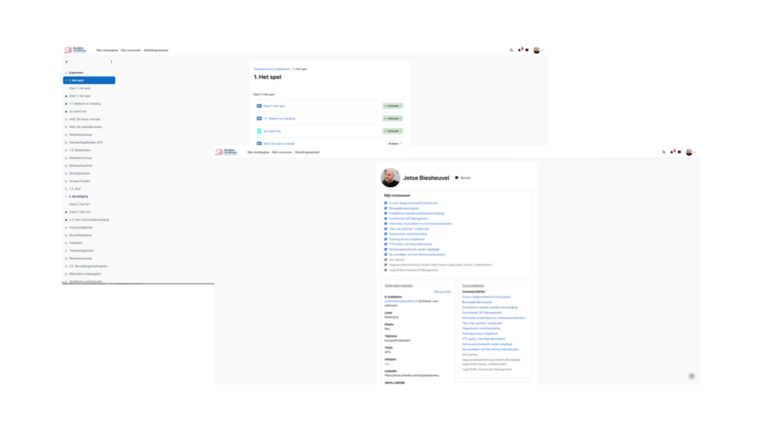Viewport: 762px width, 428px height.
Task: Click the search icon in the top window
Action: 511,51
